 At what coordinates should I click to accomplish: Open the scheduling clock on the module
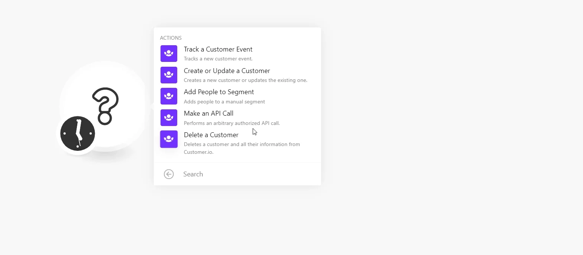tap(78, 133)
